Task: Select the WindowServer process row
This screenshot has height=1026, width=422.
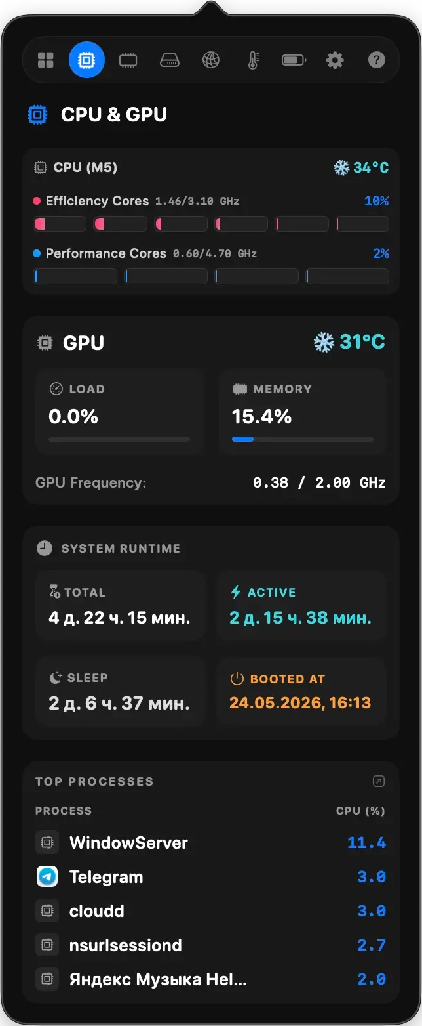Action: pyautogui.click(x=210, y=843)
